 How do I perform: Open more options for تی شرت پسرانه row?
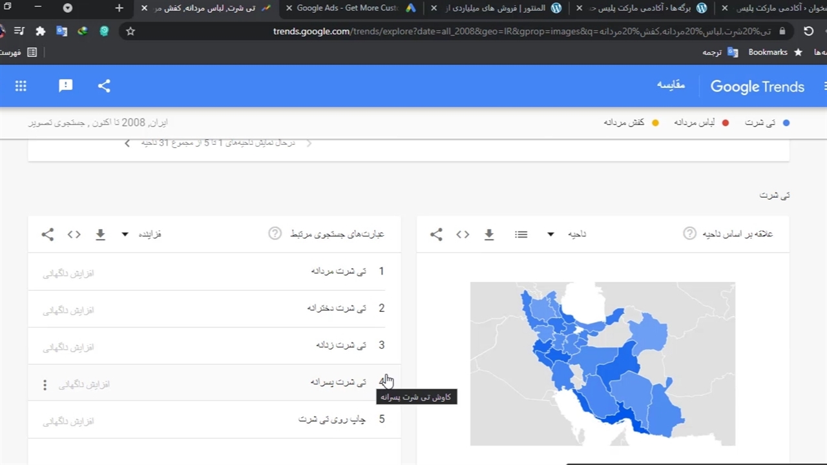(x=45, y=385)
